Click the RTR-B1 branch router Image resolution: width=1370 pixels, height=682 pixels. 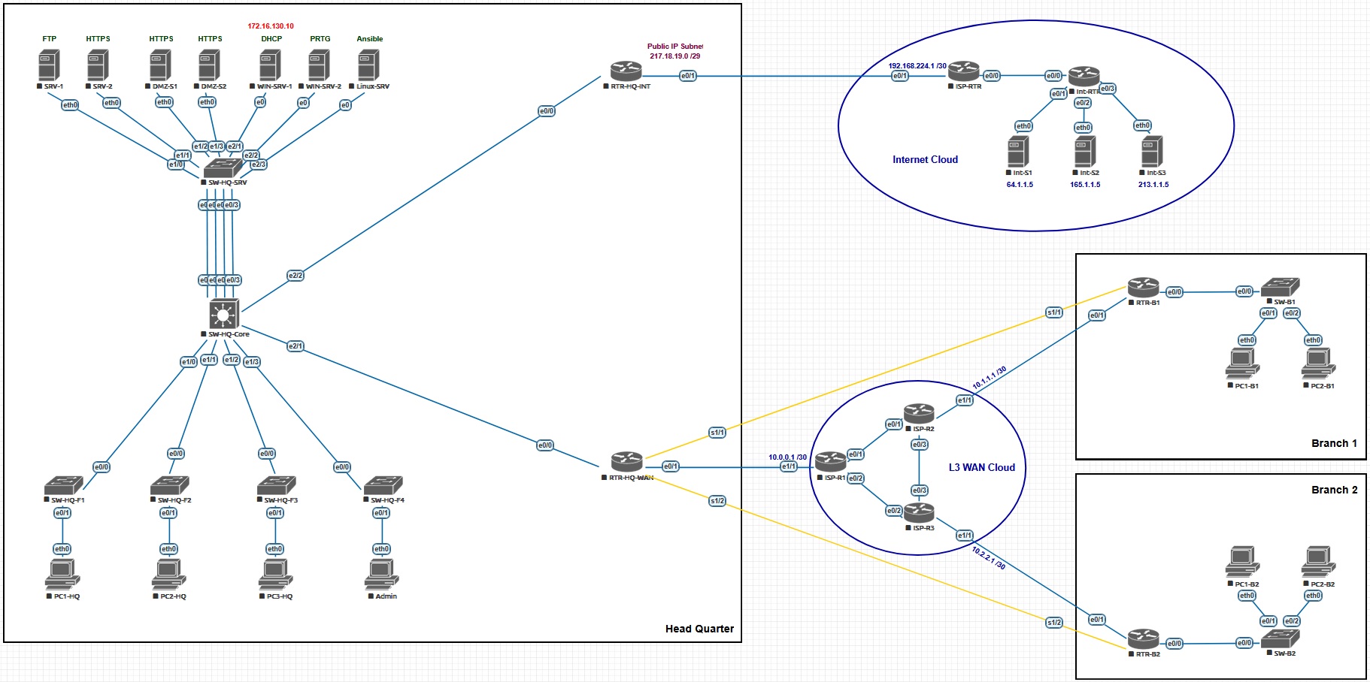(1143, 288)
